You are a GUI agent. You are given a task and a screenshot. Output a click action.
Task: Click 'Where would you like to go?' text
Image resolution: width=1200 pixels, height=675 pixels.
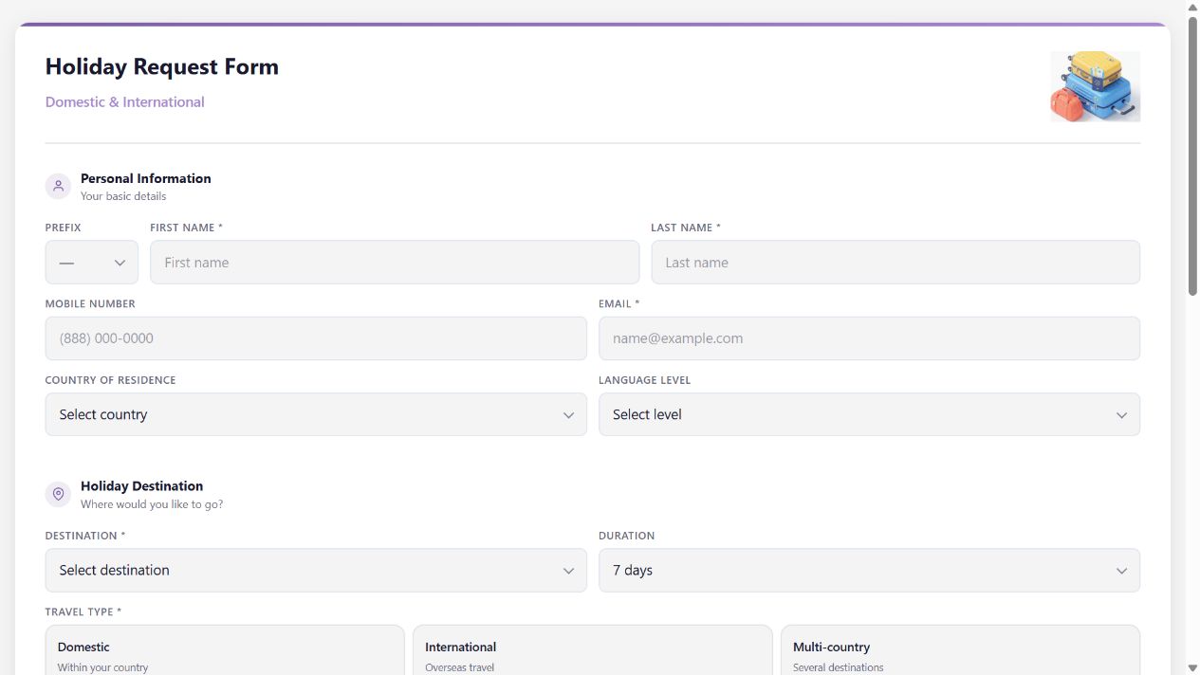[x=152, y=504]
